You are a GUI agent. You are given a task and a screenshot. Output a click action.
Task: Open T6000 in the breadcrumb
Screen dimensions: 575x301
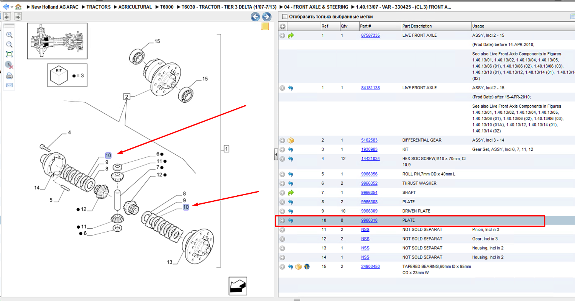click(x=167, y=7)
